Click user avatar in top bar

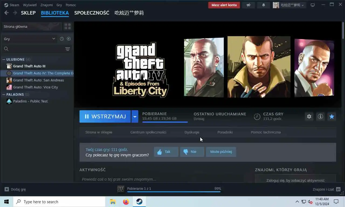276,5
